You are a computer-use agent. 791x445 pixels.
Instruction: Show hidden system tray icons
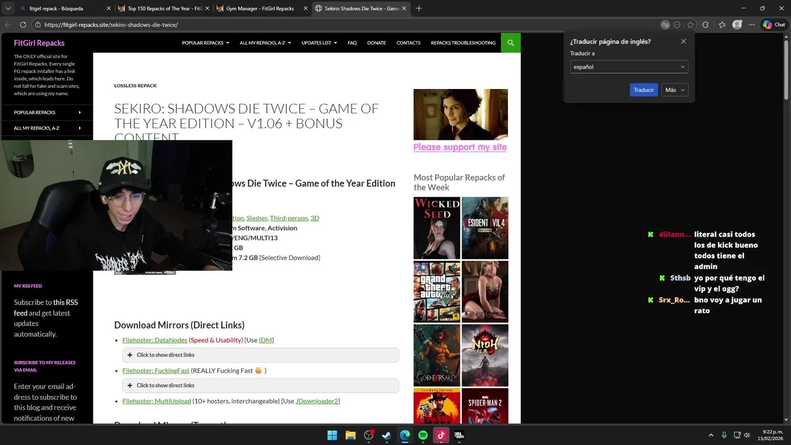pyautogui.click(x=711, y=435)
